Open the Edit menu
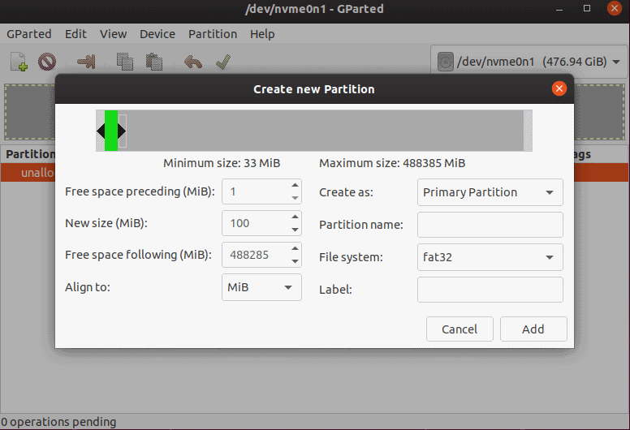 76,34
